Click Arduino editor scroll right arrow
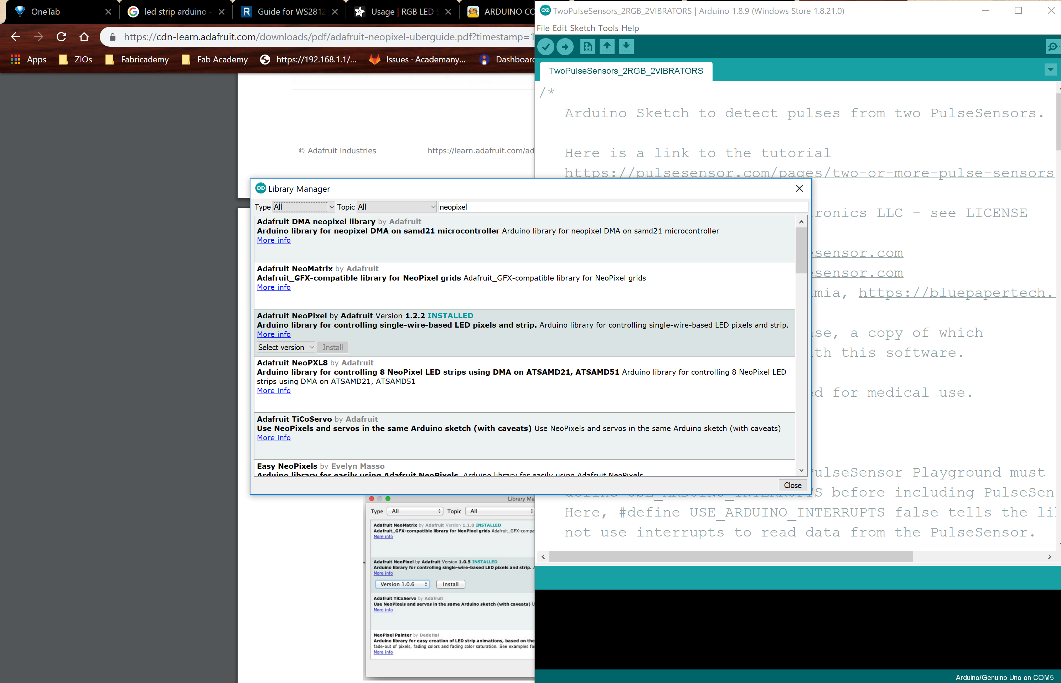1061x683 pixels. pos(1050,556)
